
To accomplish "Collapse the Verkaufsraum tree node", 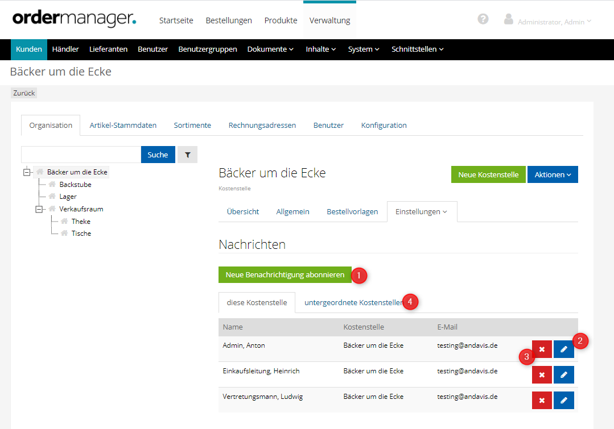I will (x=39, y=209).
